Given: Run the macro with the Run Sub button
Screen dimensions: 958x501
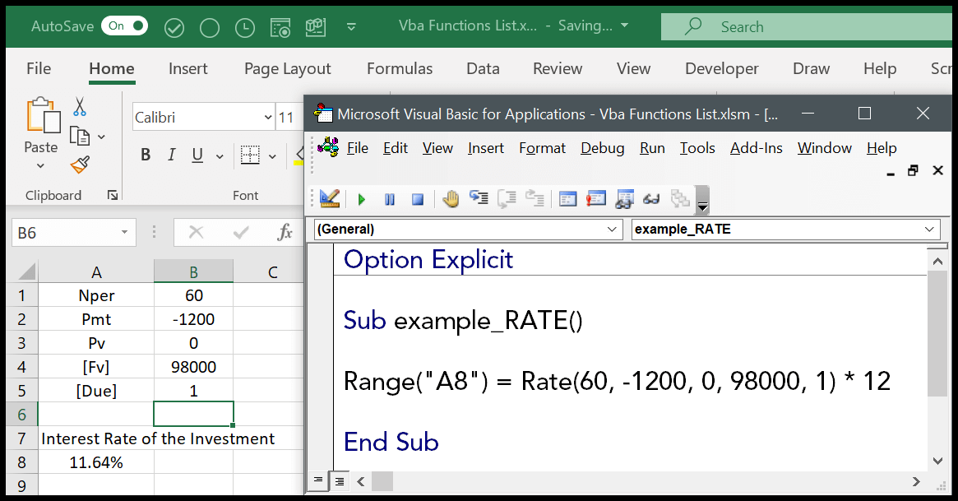Looking at the screenshot, I should pyautogui.click(x=361, y=198).
